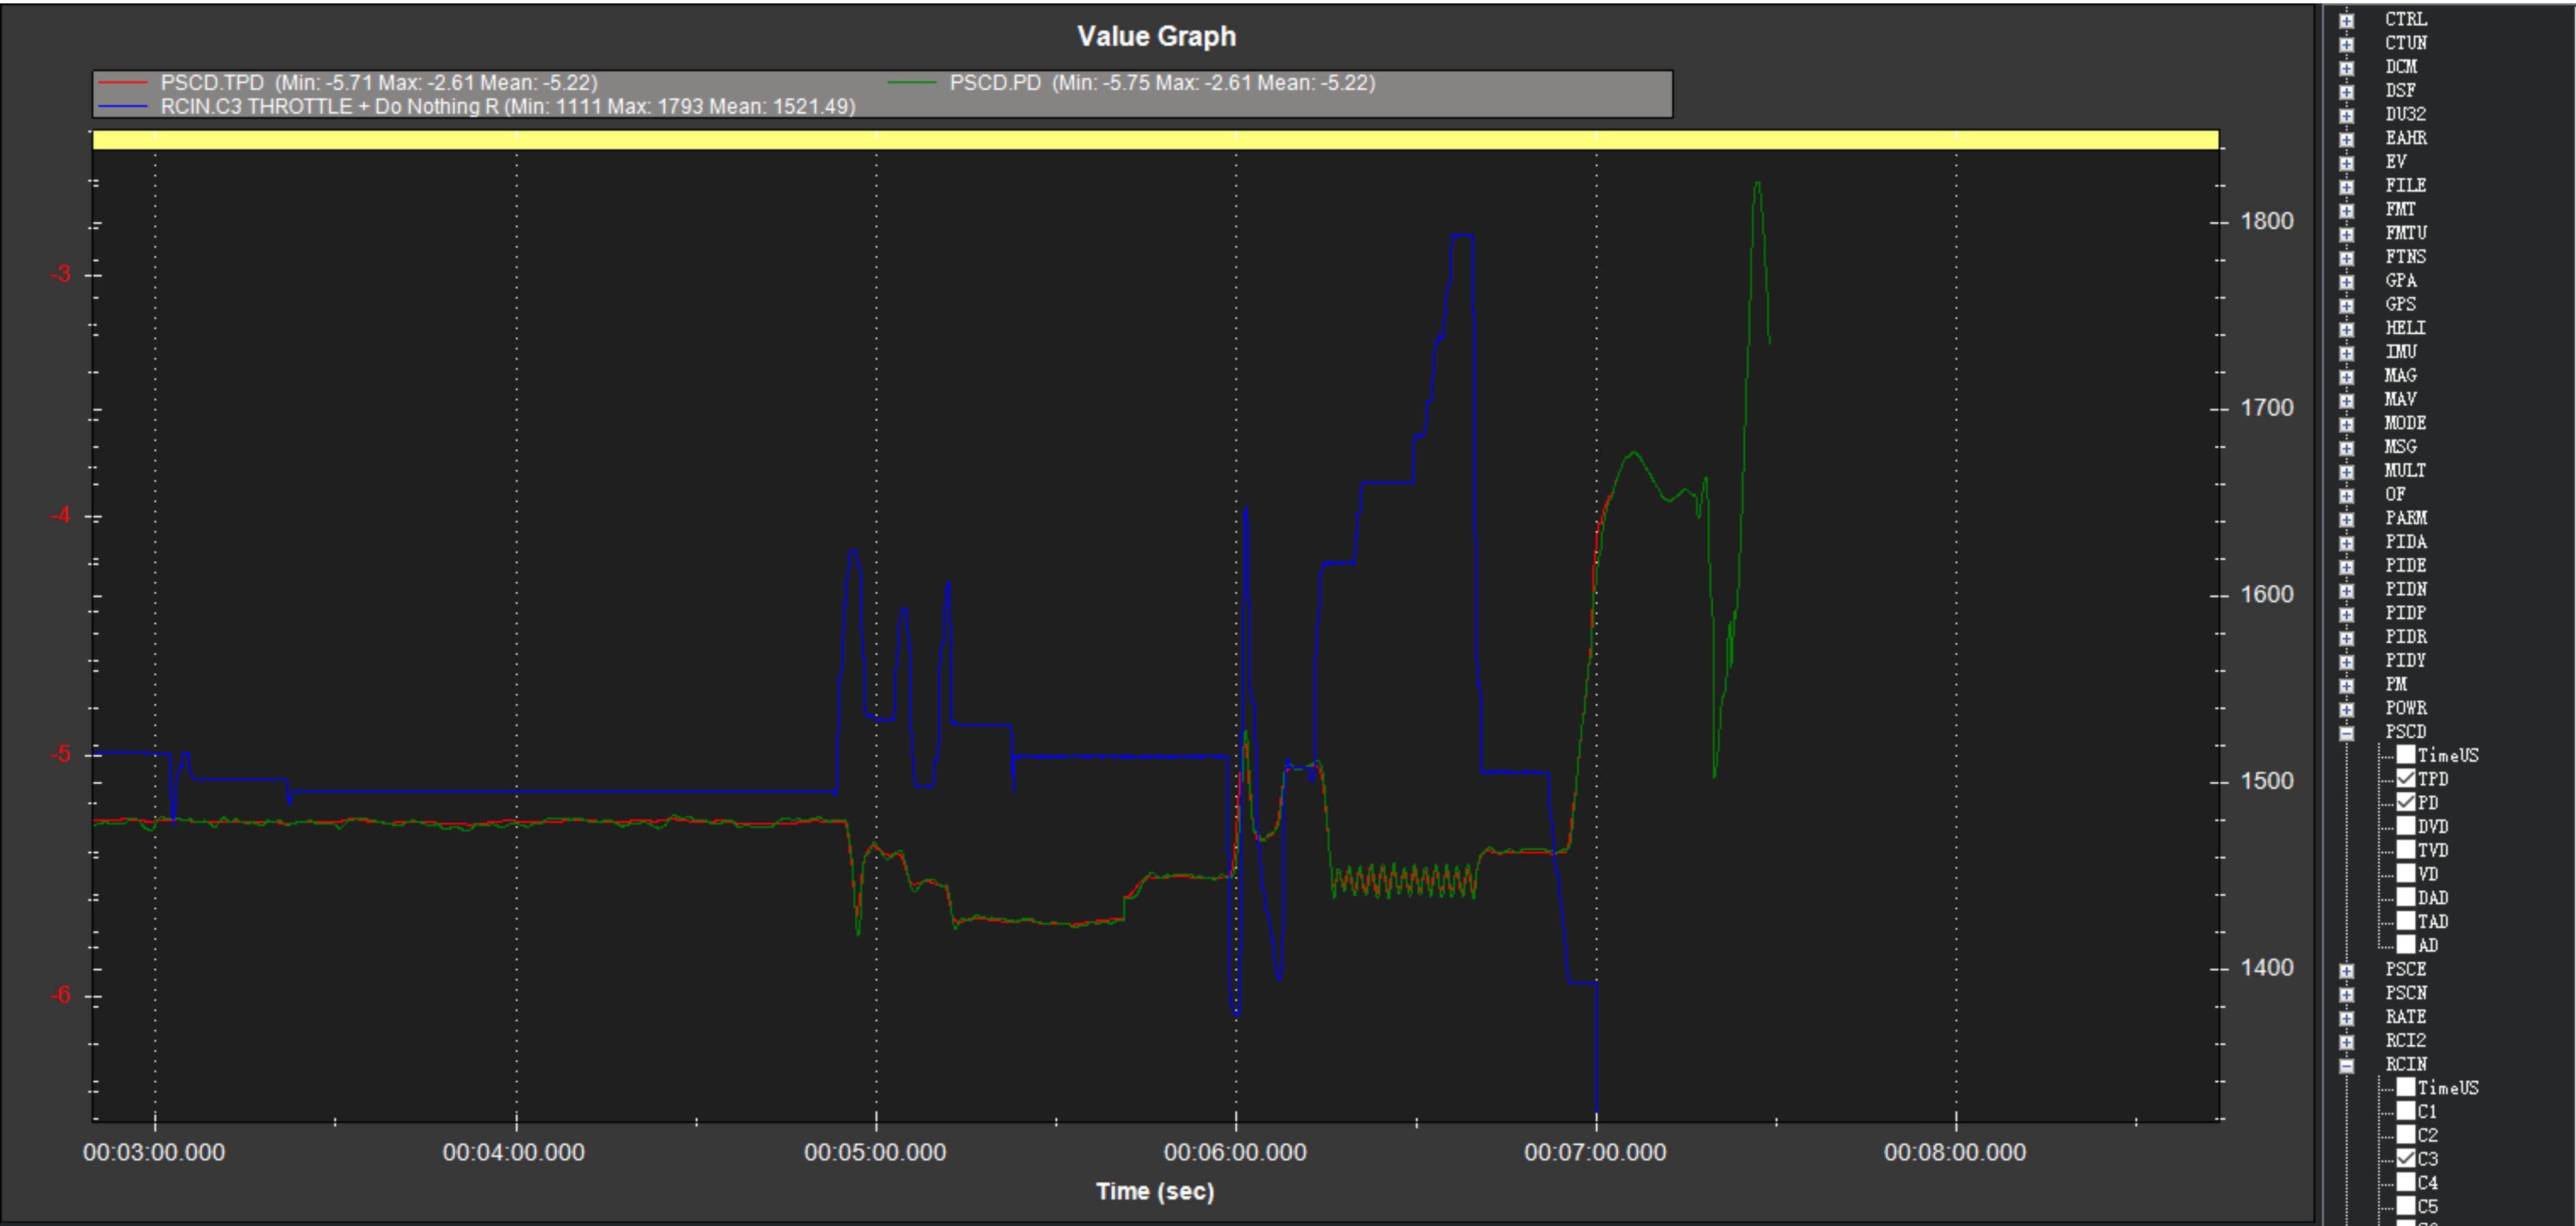The width and height of the screenshot is (2576, 1226).
Task: Click the Time (sec) axis label
Action: [1155, 1192]
